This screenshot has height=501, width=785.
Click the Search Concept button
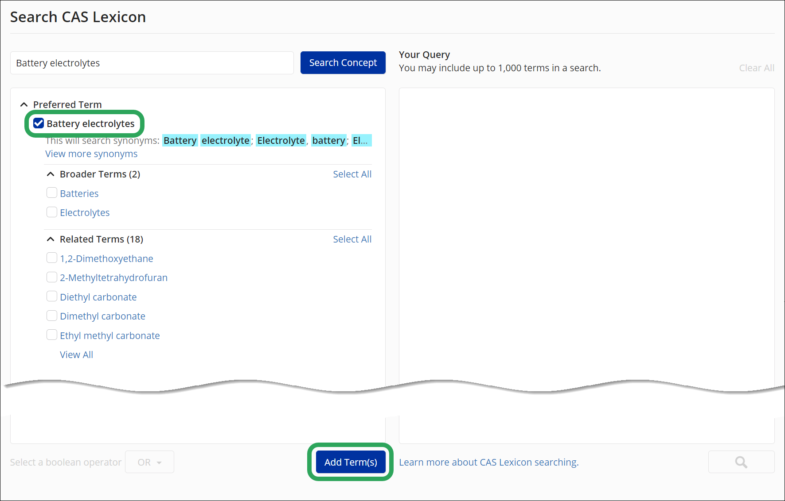tap(343, 63)
